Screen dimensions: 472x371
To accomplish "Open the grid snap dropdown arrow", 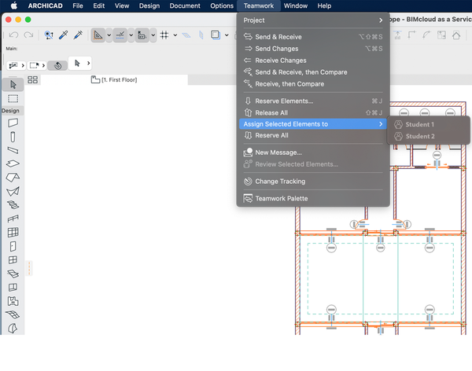I will [176, 35].
